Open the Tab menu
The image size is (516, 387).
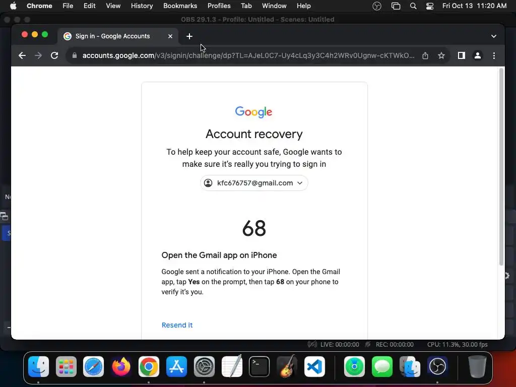click(246, 6)
